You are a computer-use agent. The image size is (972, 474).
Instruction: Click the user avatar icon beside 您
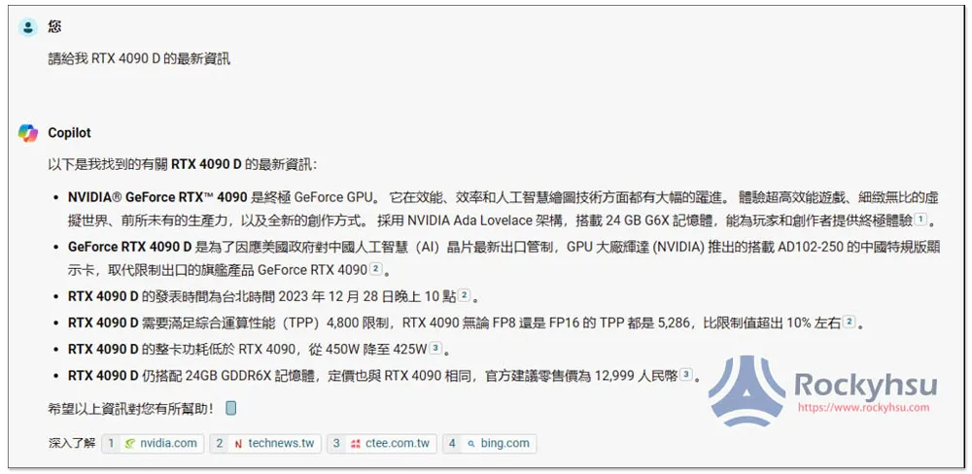pyautogui.click(x=28, y=26)
